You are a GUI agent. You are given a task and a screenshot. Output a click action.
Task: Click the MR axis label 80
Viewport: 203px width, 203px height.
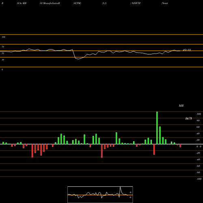(198, 121)
